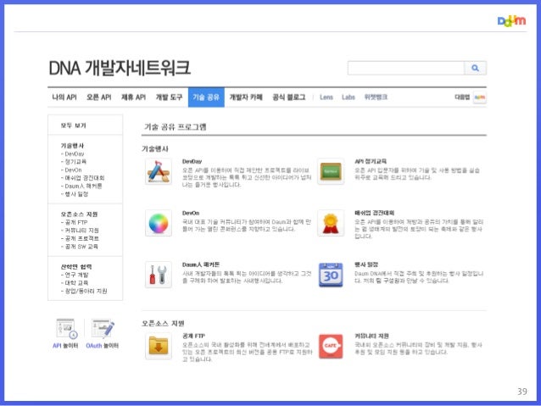The image size is (541, 406).
Task: Click the DevOn color wheel icon
Action: pyautogui.click(x=159, y=223)
